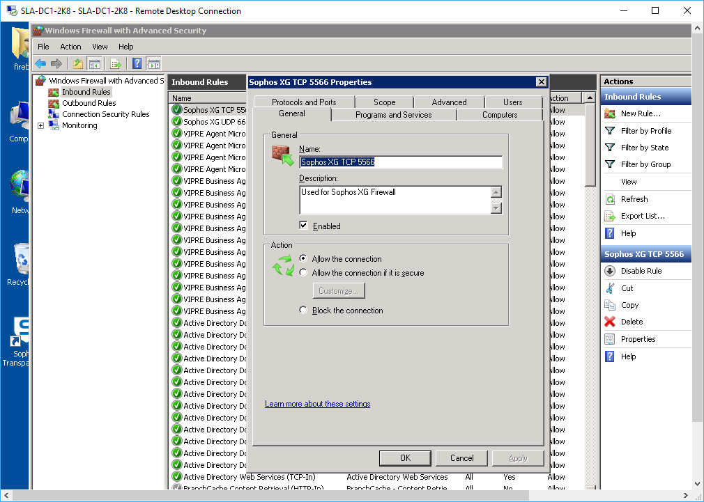
Task: Click the Connection Security Rules tree icon
Action: (54, 114)
